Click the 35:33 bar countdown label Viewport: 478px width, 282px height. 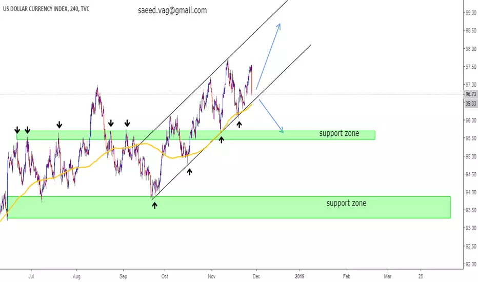(471, 104)
